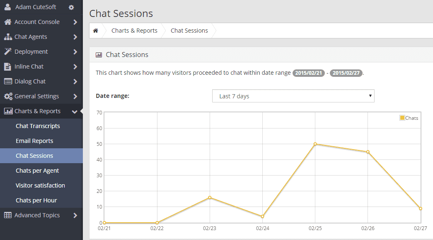Open the General Settings gears icon
433x240 pixels.
(x=8, y=96)
